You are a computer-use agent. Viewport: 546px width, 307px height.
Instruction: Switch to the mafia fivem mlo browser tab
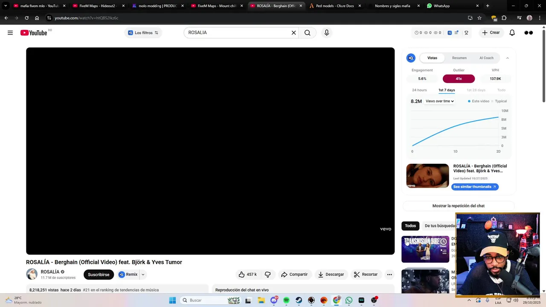[40, 6]
